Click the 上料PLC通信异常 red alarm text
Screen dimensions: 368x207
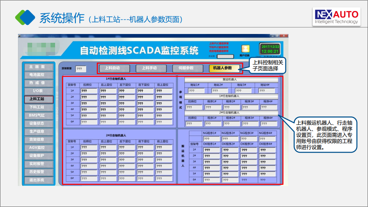pos(219,44)
